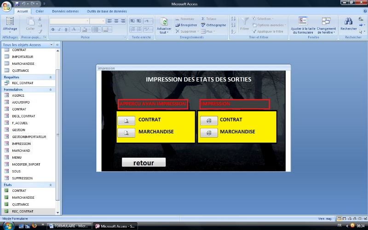Click the Actualiser tout refresh icon
The width and height of the screenshot is (368, 230).
[164, 22]
